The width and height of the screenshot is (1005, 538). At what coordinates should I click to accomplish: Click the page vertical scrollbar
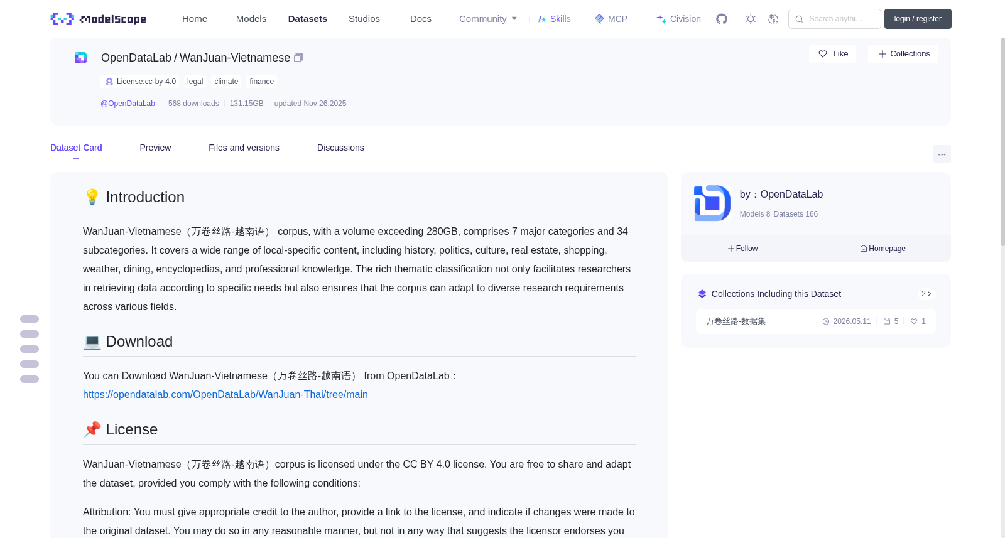pyautogui.click(x=1002, y=141)
